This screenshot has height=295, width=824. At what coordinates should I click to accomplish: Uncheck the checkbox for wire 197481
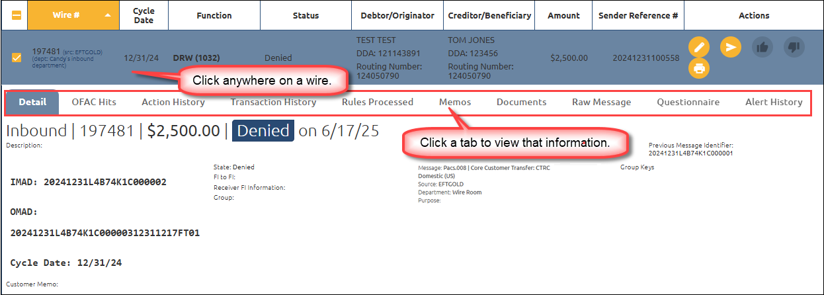coord(17,58)
